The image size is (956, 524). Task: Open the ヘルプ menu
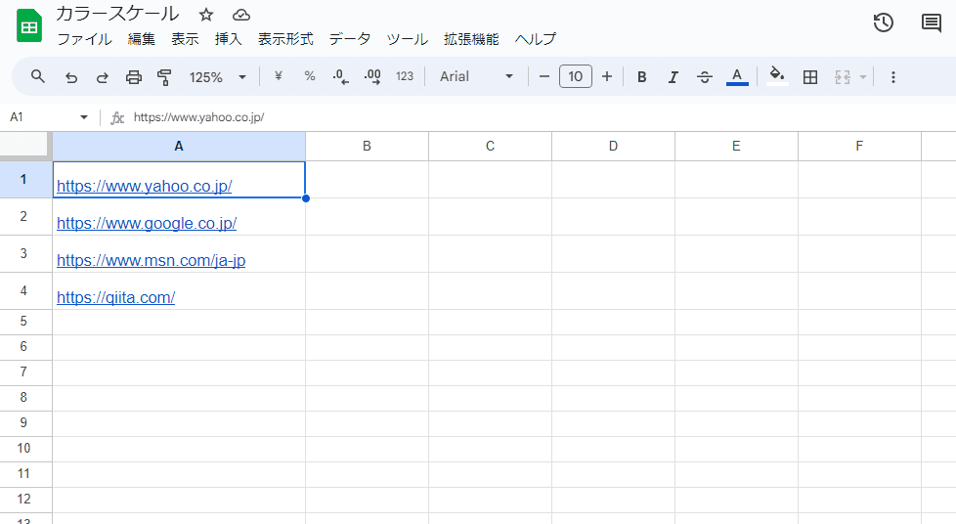(536, 39)
